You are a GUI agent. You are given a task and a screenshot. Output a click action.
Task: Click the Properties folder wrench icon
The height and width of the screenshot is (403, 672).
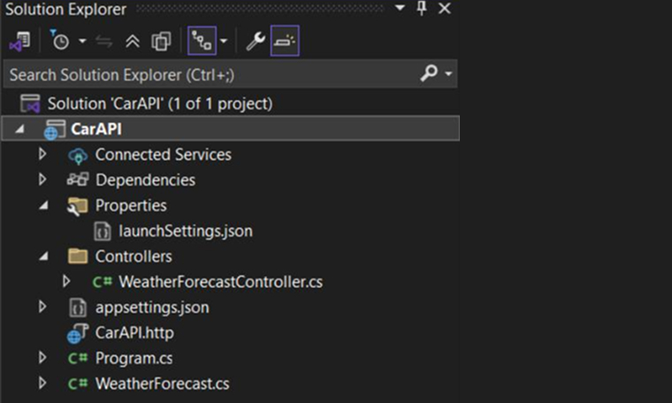78,207
